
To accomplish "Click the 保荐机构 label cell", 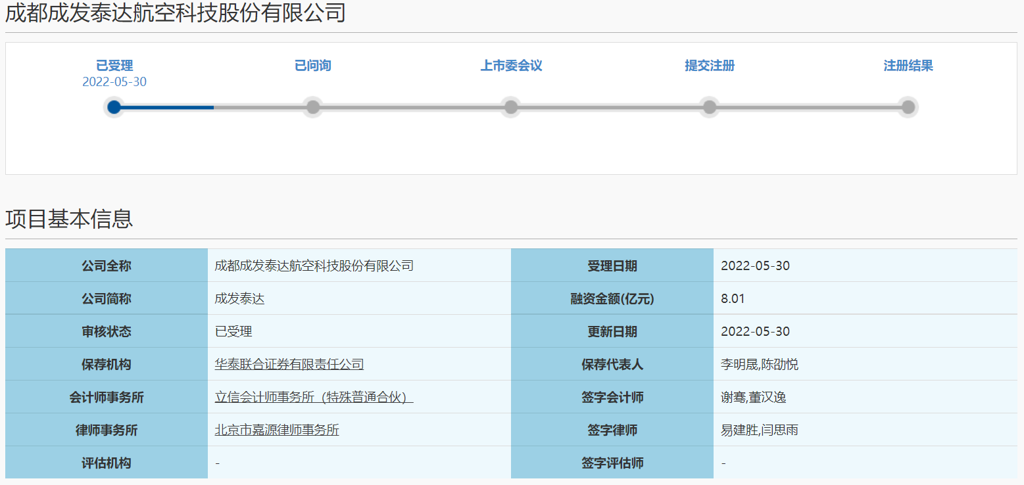I will 107,364.
